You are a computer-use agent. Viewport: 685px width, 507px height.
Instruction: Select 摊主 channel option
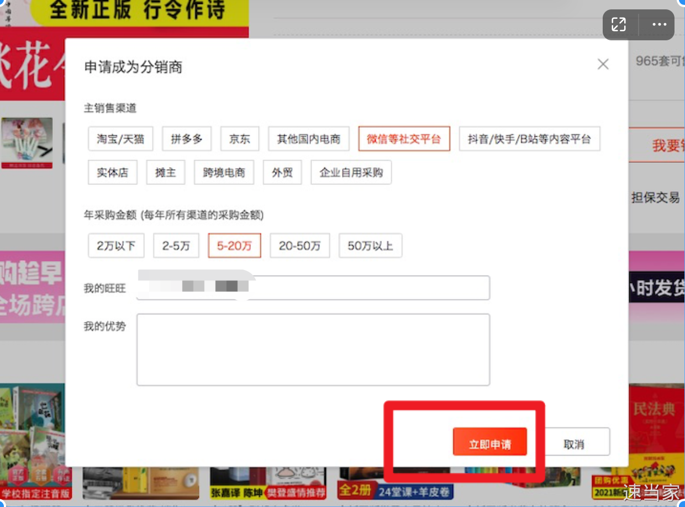coord(166,172)
